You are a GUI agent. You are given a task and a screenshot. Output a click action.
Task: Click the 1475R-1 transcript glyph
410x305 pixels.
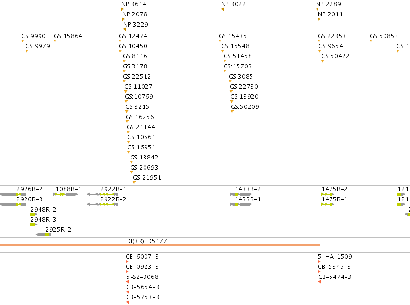[328, 204]
